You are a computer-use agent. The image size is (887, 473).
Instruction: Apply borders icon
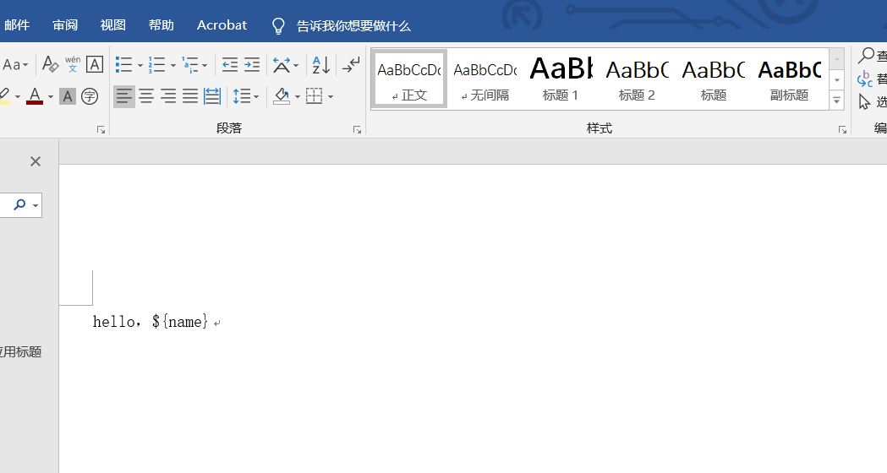(x=315, y=96)
